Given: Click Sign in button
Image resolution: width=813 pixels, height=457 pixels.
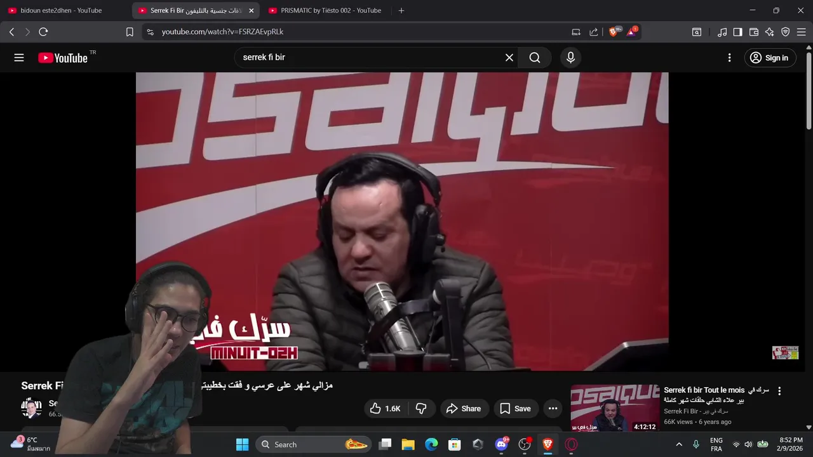Looking at the screenshot, I should coord(770,58).
